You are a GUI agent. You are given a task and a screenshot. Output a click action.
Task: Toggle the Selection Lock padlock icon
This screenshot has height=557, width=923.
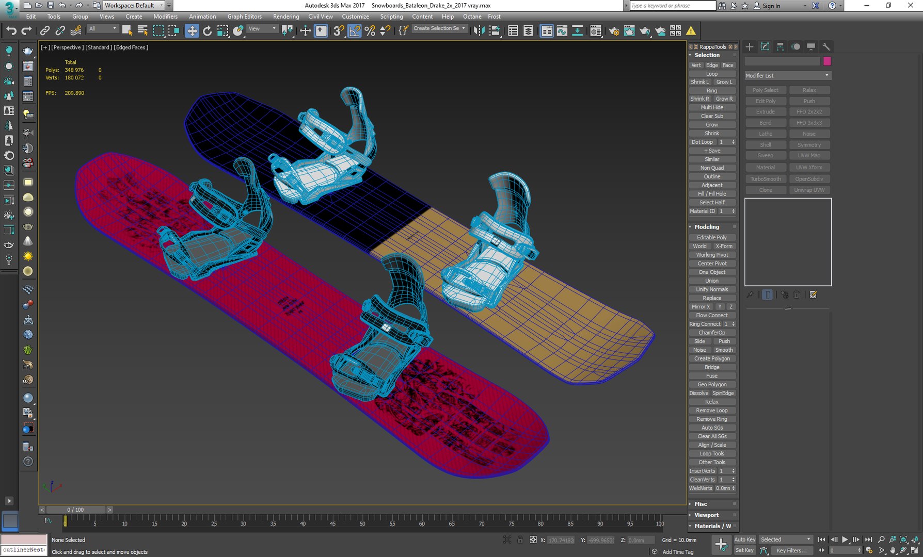coord(520,540)
